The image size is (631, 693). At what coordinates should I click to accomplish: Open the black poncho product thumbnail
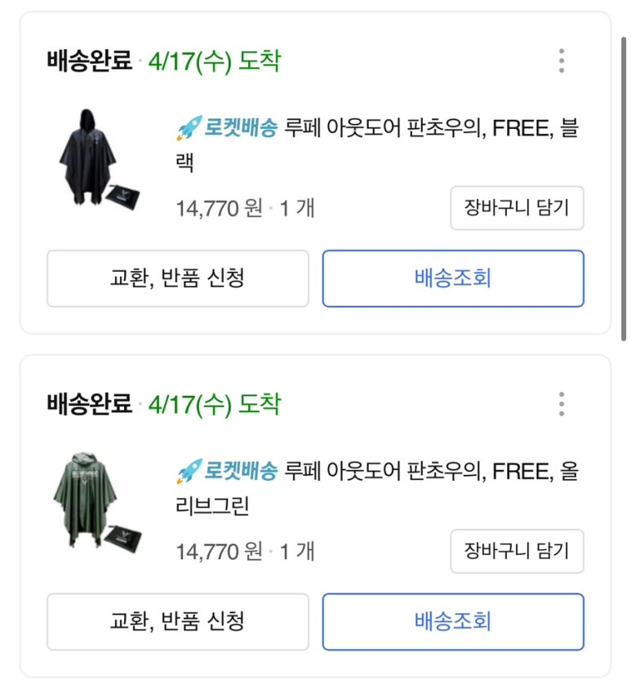pos(98,161)
